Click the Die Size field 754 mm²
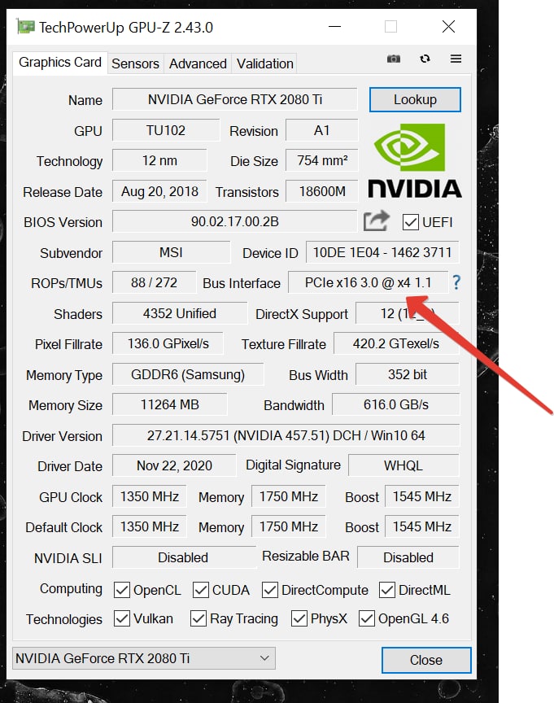Image resolution: width=554 pixels, height=703 pixels. [322, 160]
